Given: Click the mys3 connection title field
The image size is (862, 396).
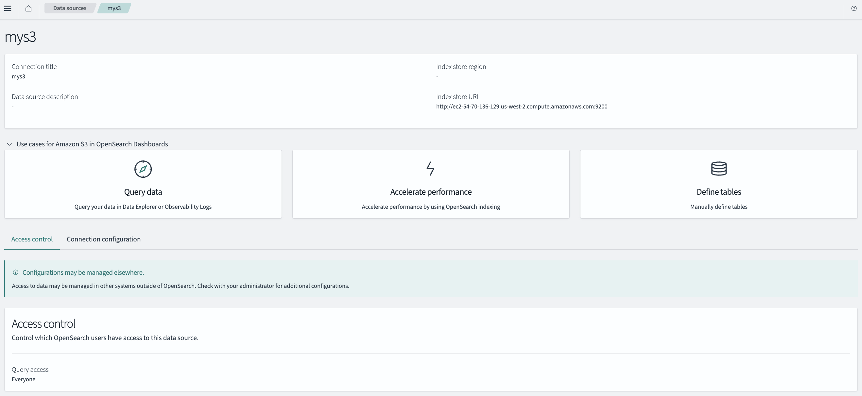Looking at the screenshot, I should point(18,76).
